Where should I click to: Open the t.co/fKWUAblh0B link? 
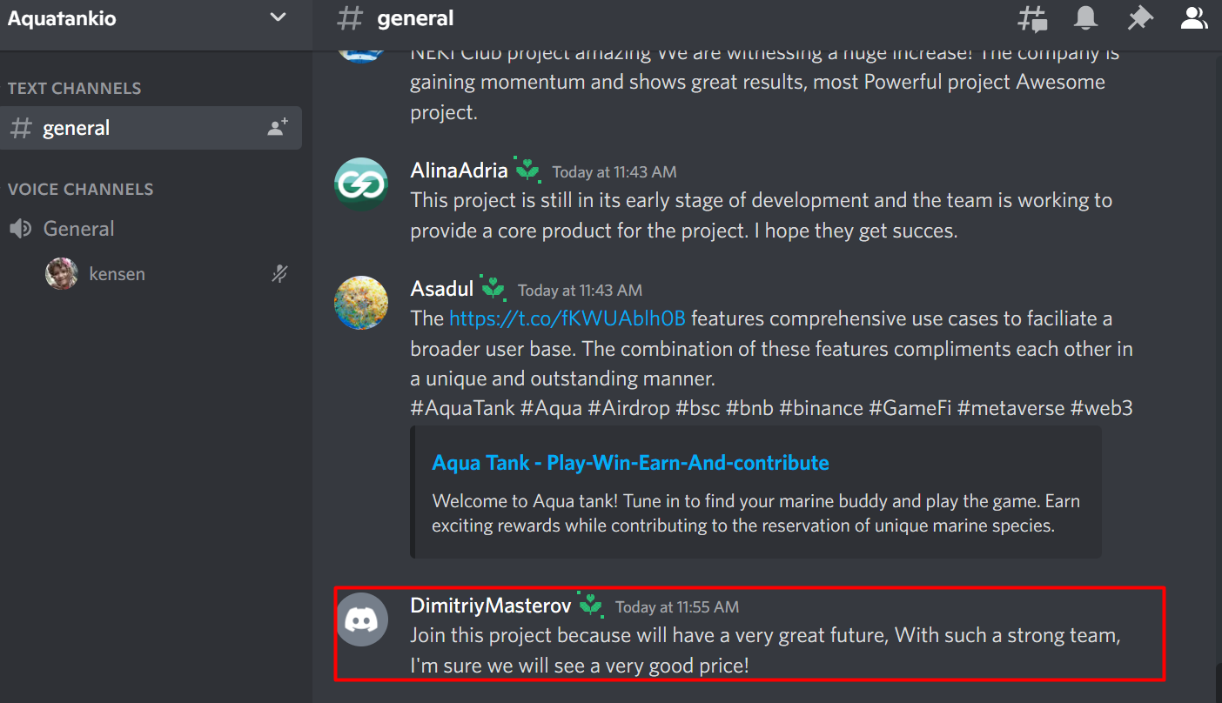(x=567, y=318)
